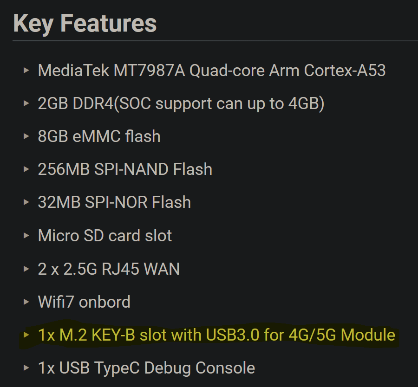Click the arrow bullet before USB TypeC Debug Console
418x387 pixels.
[x=26, y=368]
